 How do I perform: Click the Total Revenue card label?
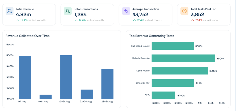pyautogui.click(x=25, y=9)
